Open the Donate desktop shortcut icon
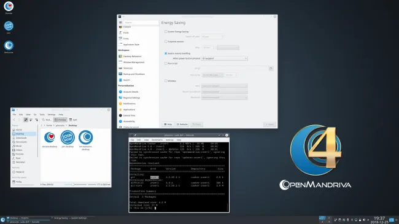This screenshot has height=224, width=399. (9, 6)
